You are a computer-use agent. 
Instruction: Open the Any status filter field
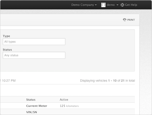click(x=34, y=55)
